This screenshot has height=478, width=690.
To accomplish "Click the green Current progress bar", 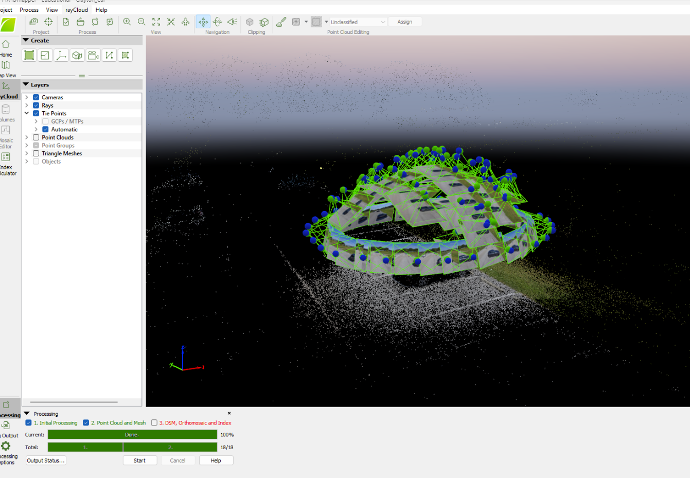I will tap(132, 435).
